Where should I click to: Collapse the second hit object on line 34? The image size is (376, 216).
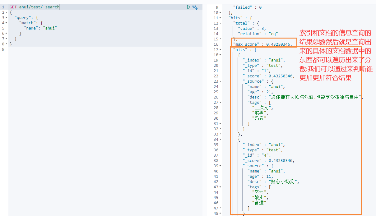[220, 139]
